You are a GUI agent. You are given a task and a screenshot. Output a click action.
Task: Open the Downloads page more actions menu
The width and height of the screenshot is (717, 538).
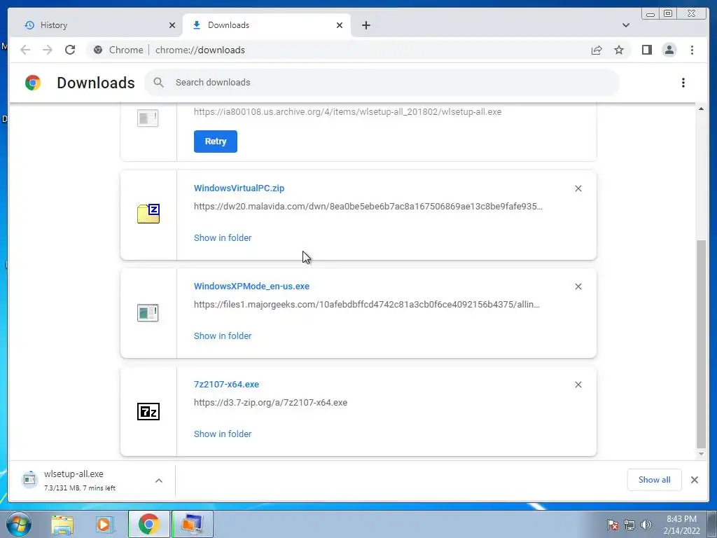coord(683,83)
